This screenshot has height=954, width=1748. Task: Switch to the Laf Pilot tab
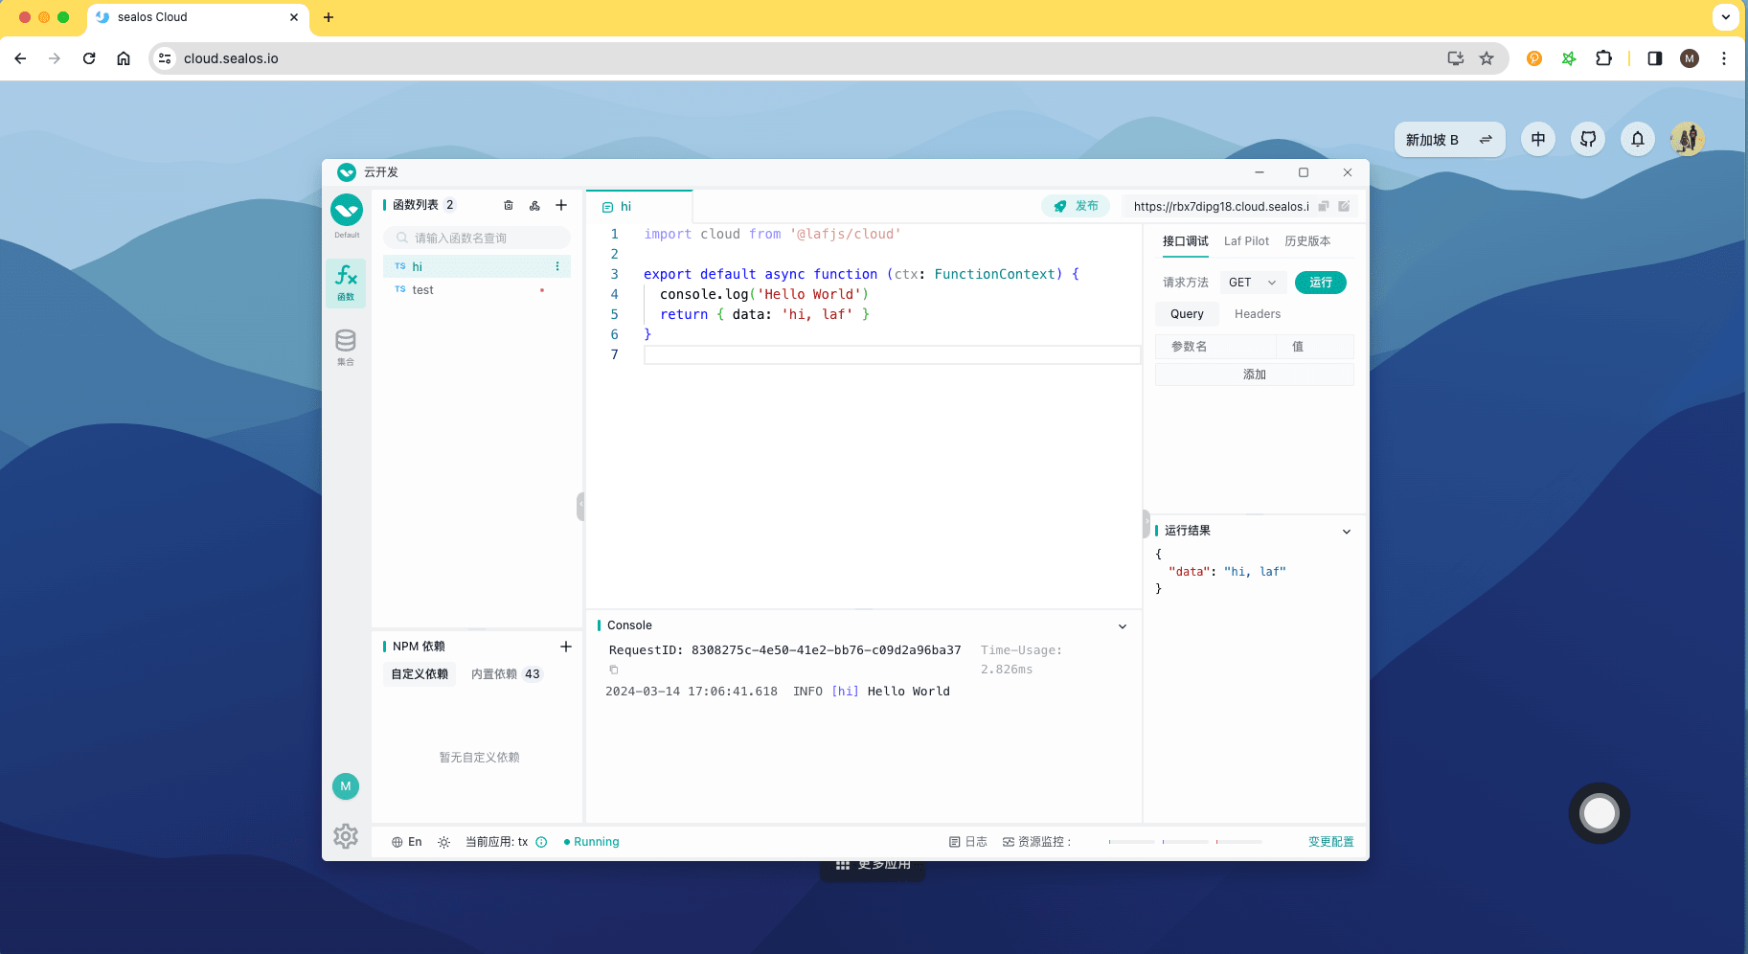click(x=1246, y=241)
